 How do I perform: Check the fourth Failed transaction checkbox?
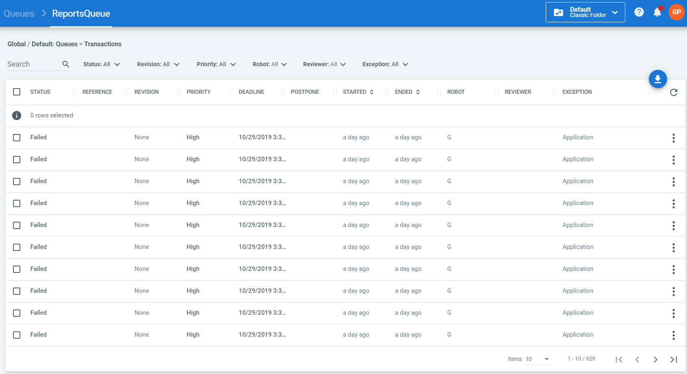coord(17,203)
